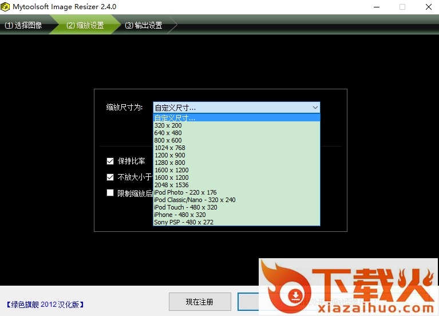Open the (2) 缩放设置 step tab
The height and width of the screenshot is (316, 439).
pyautogui.click(x=85, y=25)
